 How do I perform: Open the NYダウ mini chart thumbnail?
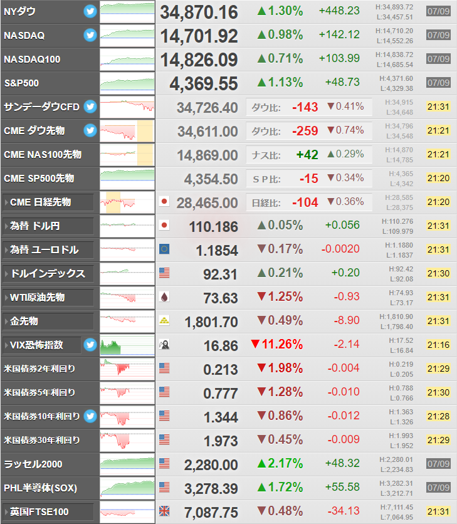127,12
